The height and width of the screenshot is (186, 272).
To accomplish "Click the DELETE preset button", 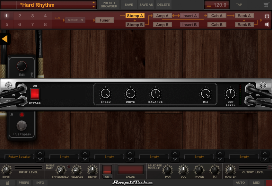I will (x=163, y=5).
